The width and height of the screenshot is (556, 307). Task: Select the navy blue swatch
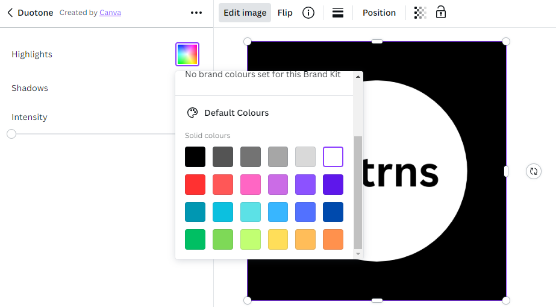[333, 212]
